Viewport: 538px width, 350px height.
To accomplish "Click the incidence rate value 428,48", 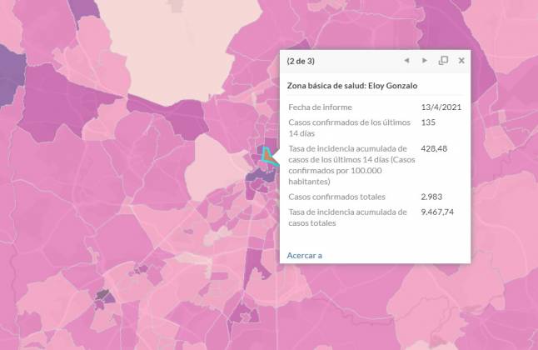I will tap(436, 148).
